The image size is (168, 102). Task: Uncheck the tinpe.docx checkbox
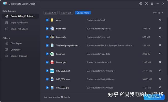[x=47, y=29]
